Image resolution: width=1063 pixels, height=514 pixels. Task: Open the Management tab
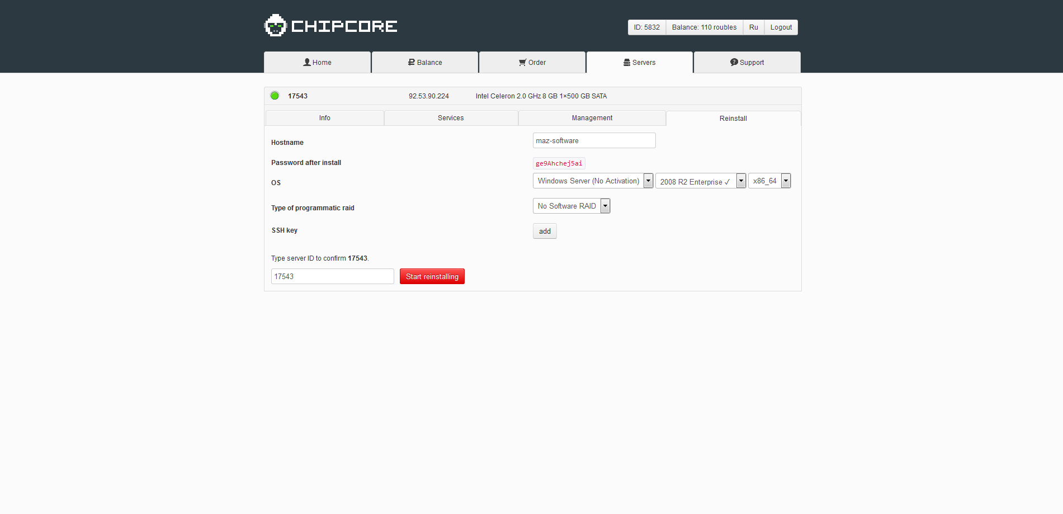tap(592, 118)
